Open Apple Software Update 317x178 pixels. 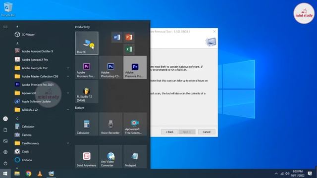point(42,101)
